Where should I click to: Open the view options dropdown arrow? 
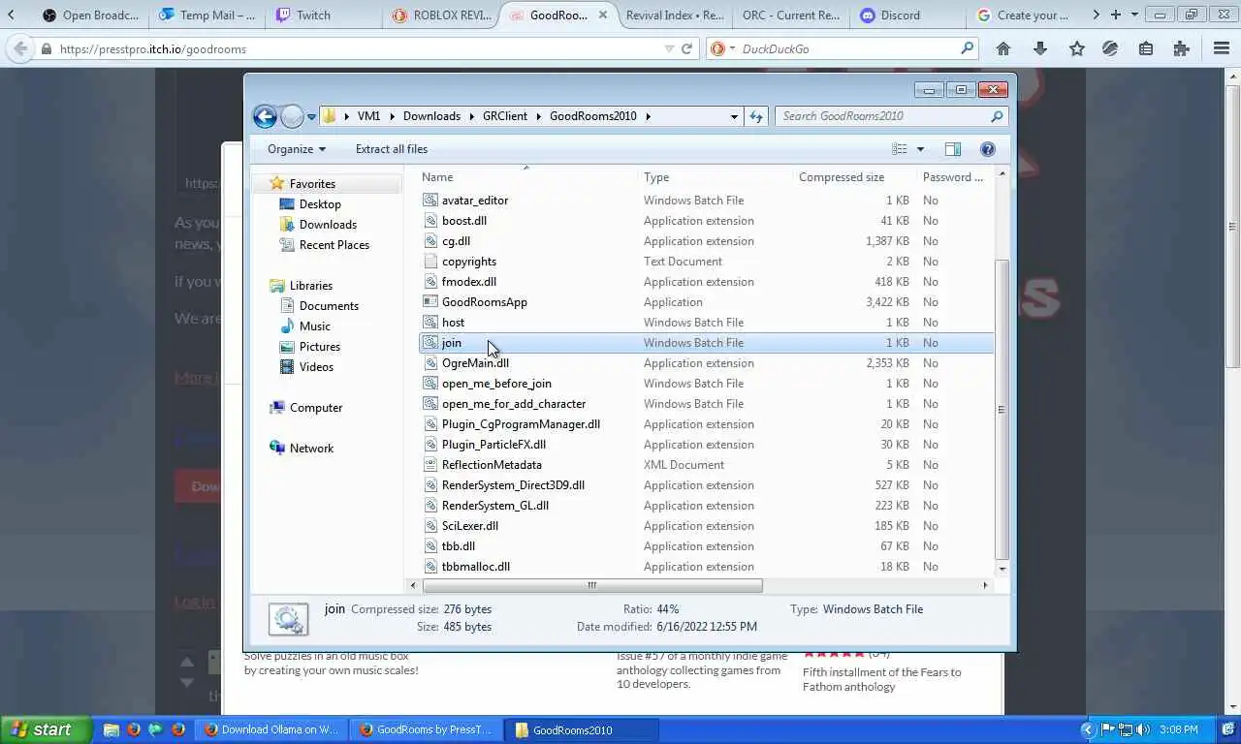(x=920, y=149)
